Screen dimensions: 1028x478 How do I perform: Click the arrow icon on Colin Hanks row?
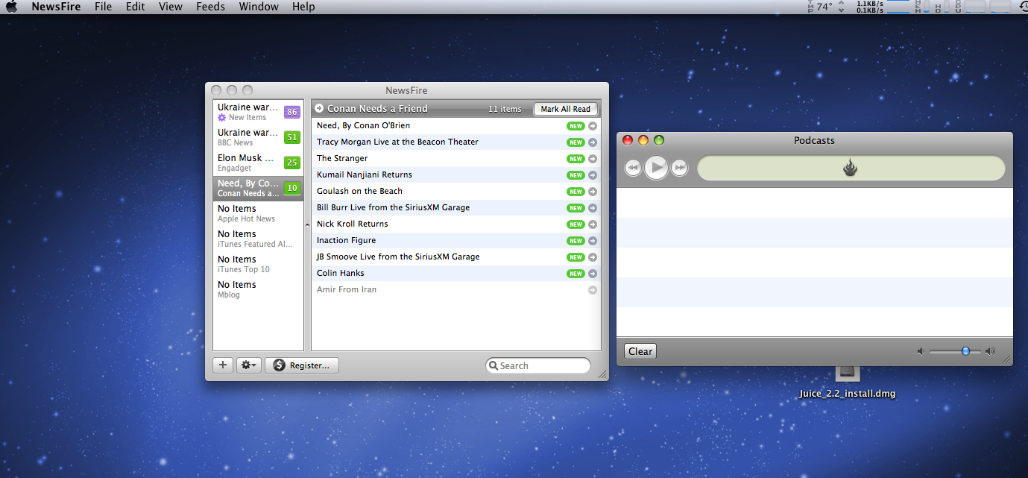(593, 274)
